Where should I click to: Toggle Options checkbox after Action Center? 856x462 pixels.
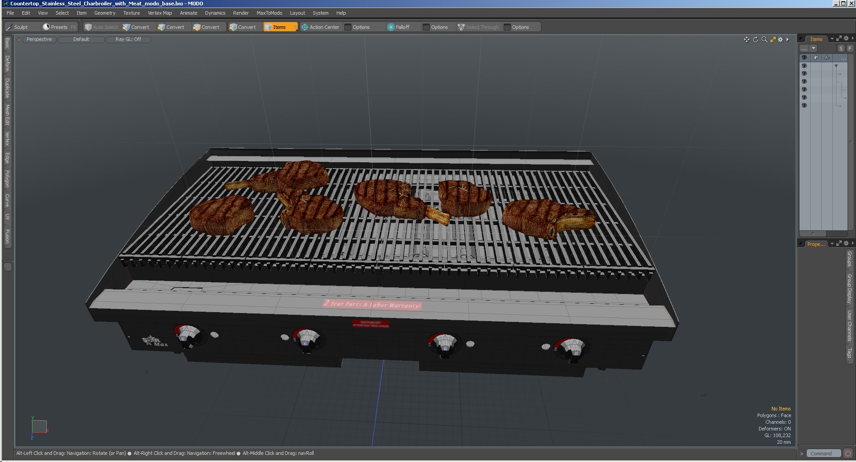coord(348,27)
